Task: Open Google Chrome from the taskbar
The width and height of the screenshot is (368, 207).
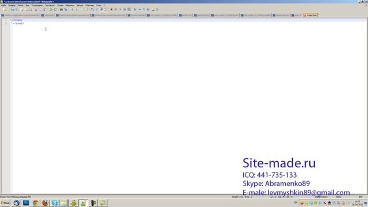Action: pyautogui.click(x=36, y=203)
